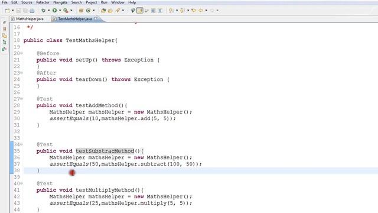This screenshot has height=213, width=378.
Task: Open the Source menu
Action: [x=27, y=2]
